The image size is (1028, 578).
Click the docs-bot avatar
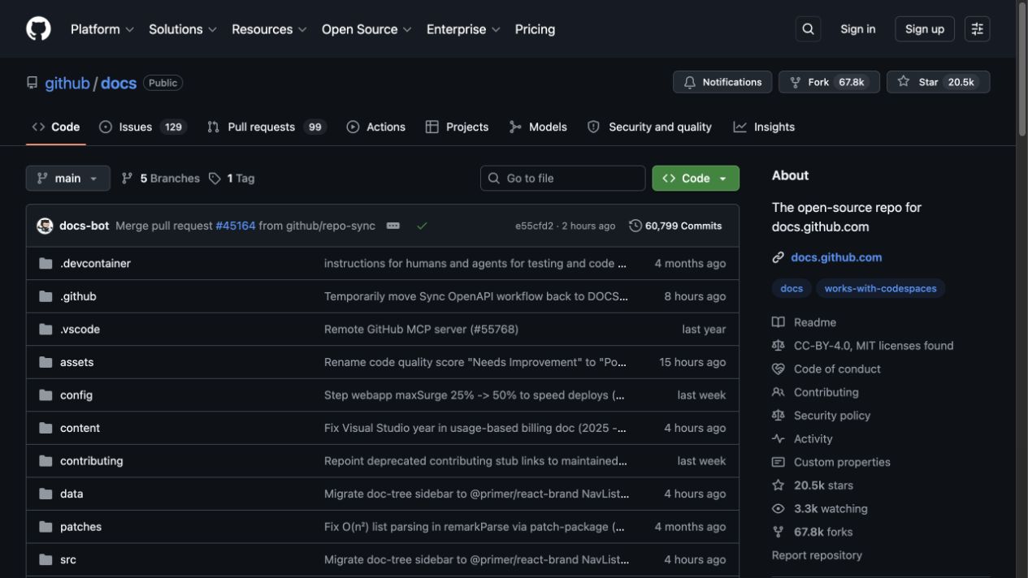coord(45,226)
